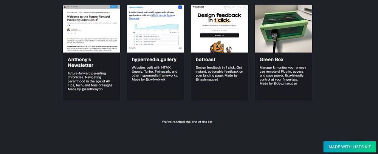Click the Anthony's Newsletter description text
Viewport: 378px width, 154px height.
91,81
